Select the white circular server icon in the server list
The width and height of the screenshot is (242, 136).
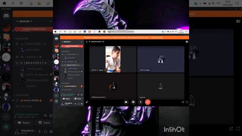[56, 62]
